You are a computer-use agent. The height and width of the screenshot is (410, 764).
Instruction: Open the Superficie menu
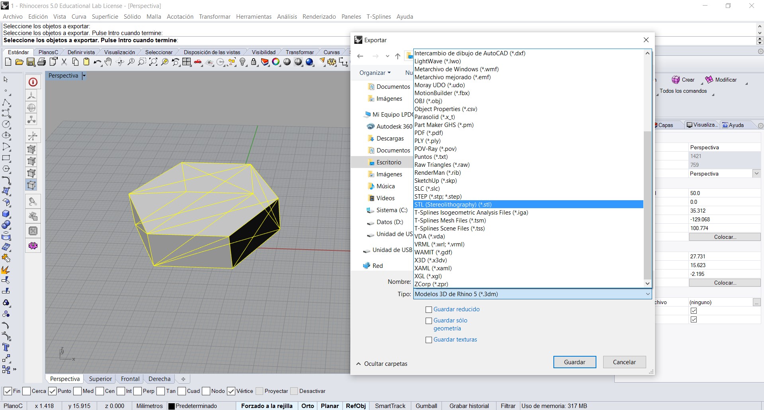point(105,17)
